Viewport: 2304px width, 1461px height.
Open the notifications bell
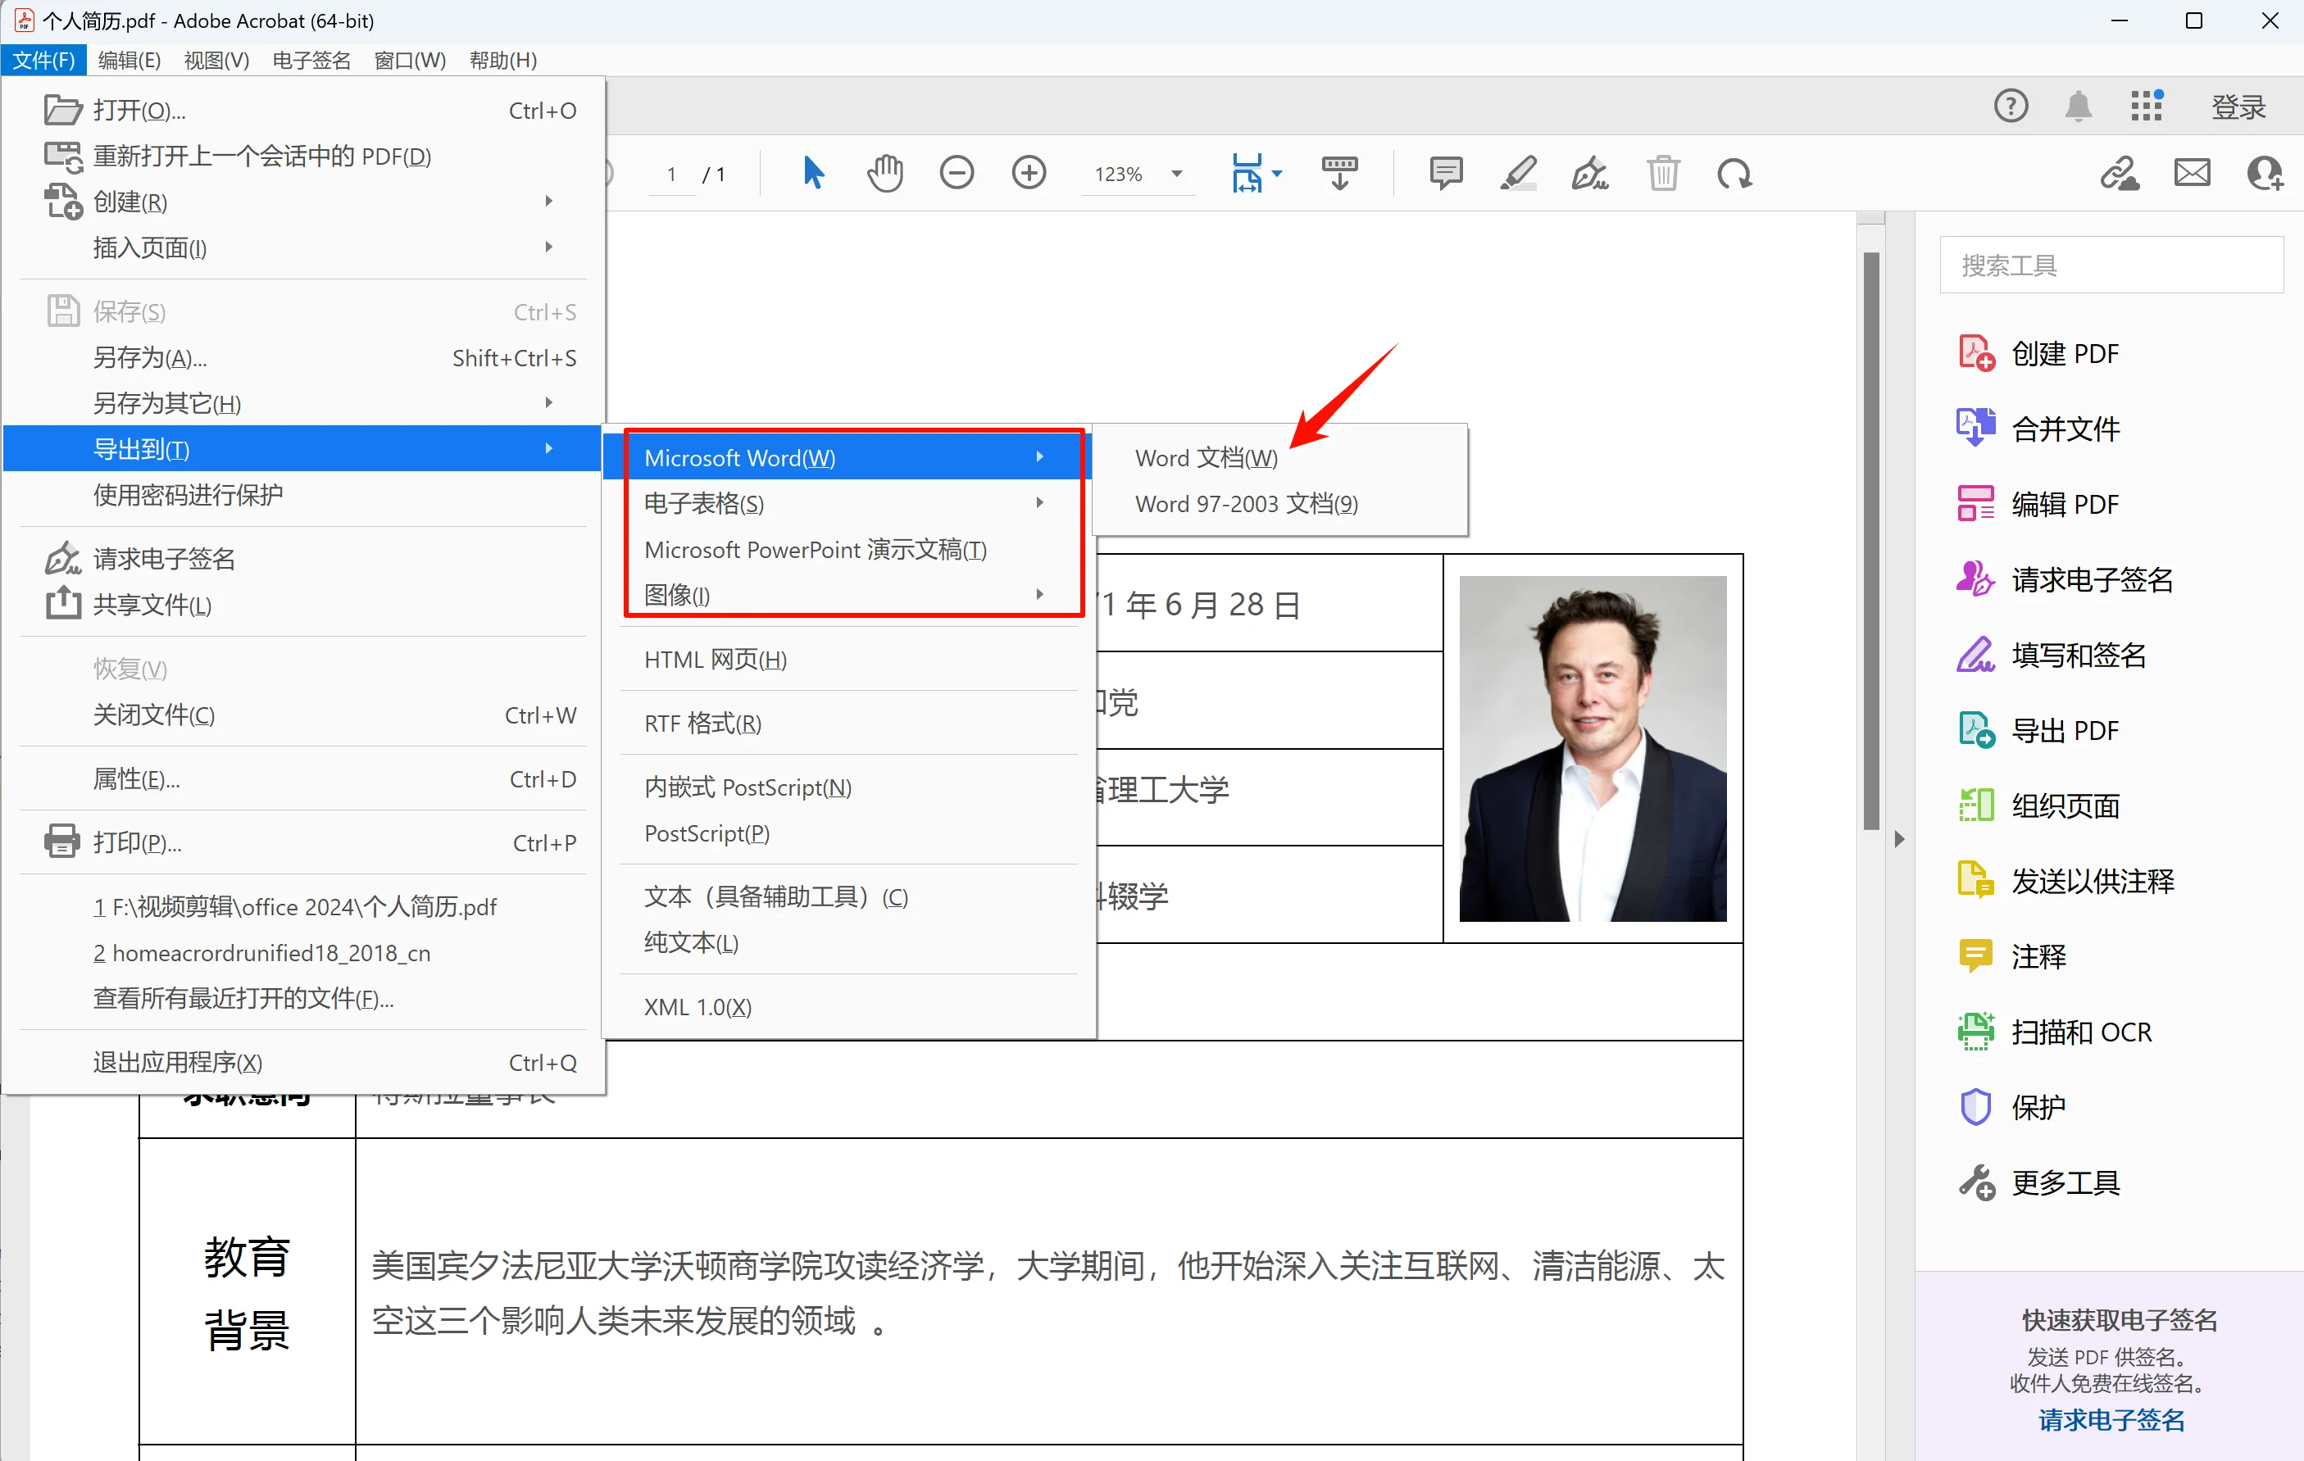[2077, 105]
